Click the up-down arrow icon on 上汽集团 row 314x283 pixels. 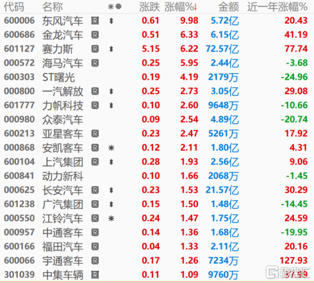[x=111, y=162]
